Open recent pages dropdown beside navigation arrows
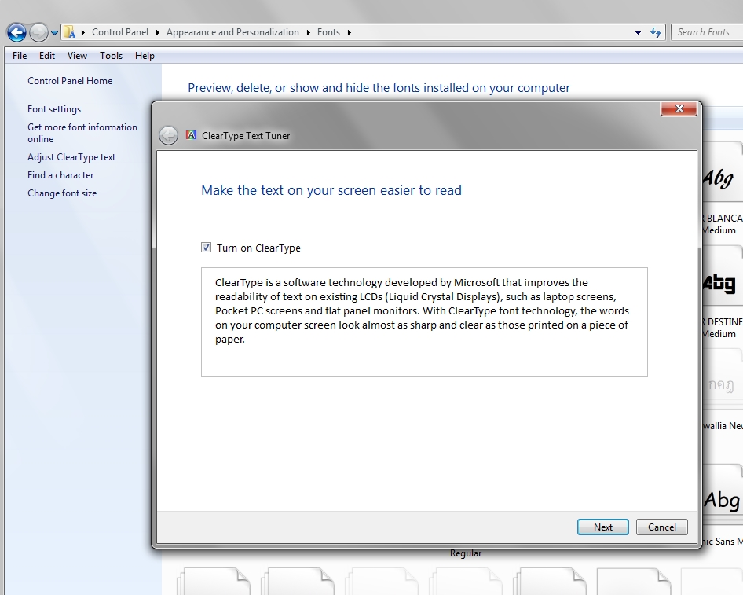Image resolution: width=743 pixels, height=595 pixels. [x=54, y=33]
